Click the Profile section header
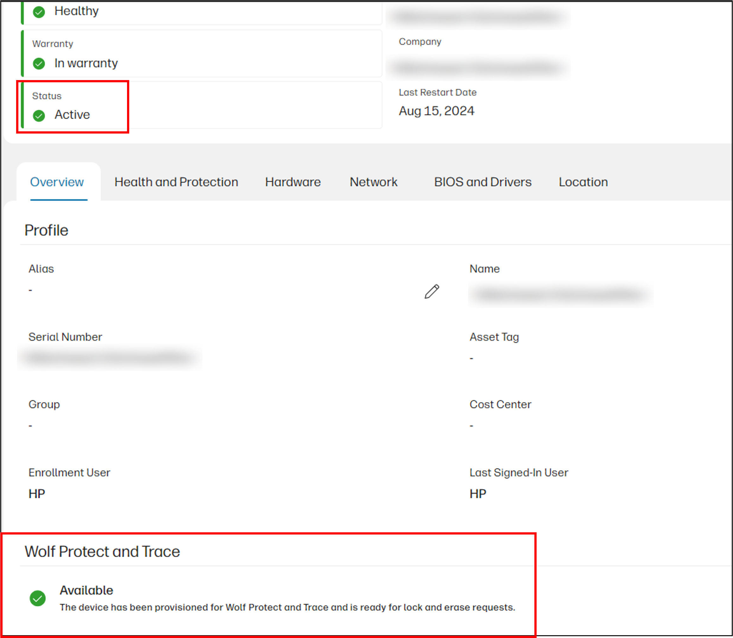This screenshot has width=733, height=638. coord(46,230)
